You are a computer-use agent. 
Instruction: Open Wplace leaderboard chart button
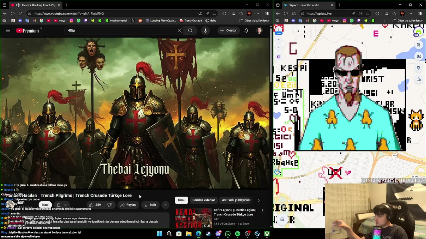[x=418, y=79]
